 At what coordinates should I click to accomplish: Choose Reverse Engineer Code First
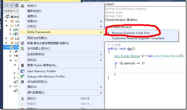(141, 33)
